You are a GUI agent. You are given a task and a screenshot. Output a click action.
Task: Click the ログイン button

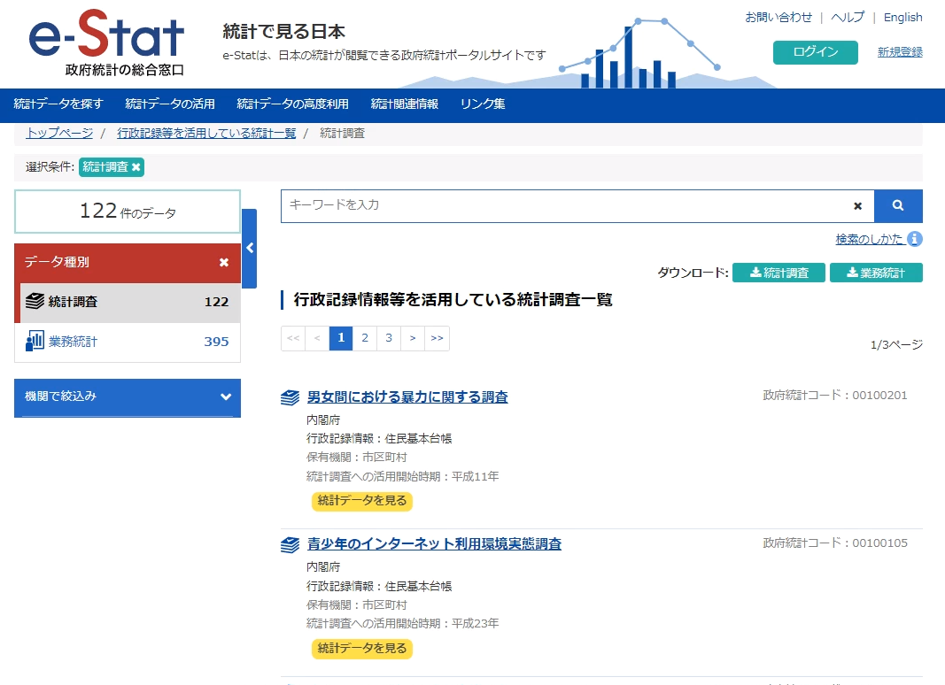click(x=815, y=52)
